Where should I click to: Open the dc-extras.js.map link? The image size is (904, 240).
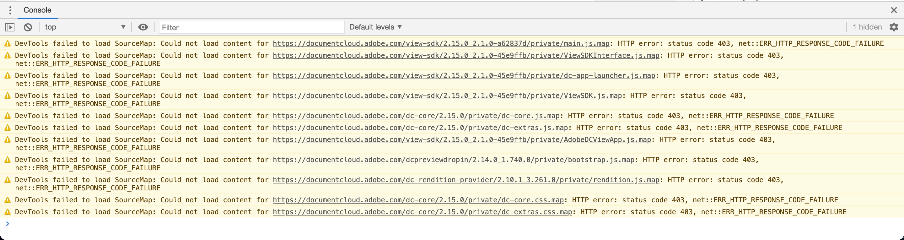point(420,128)
